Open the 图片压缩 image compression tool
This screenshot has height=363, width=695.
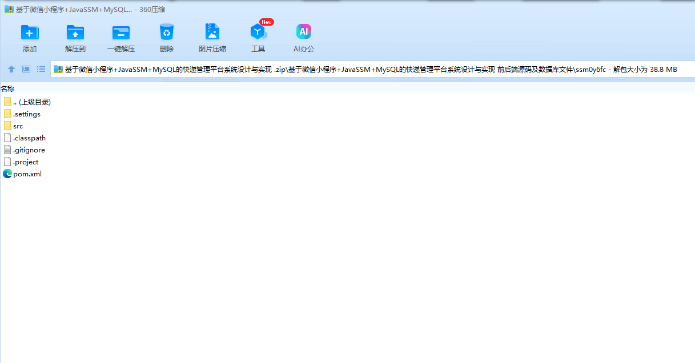click(x=212, y=32)
